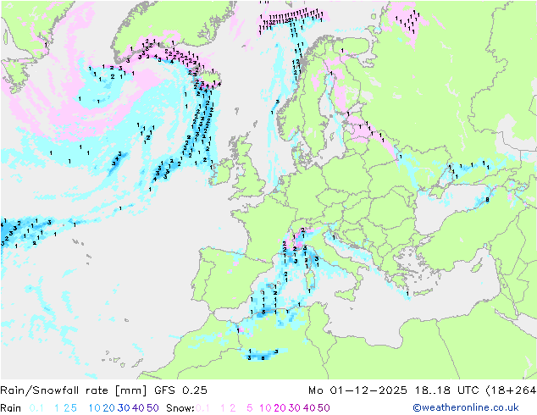This screenshot has width=537, height=415.
Task: Pick the Snow 50 legend value
Action: tap(324, 408)
